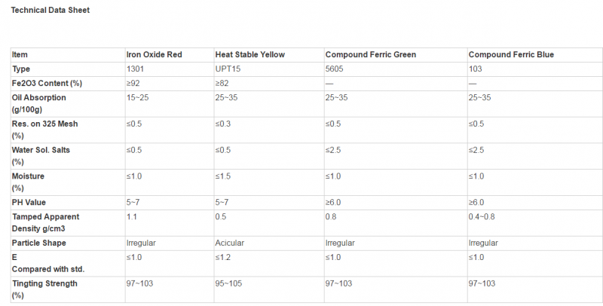Select the Tingting Strength row label

pos(44,289)
